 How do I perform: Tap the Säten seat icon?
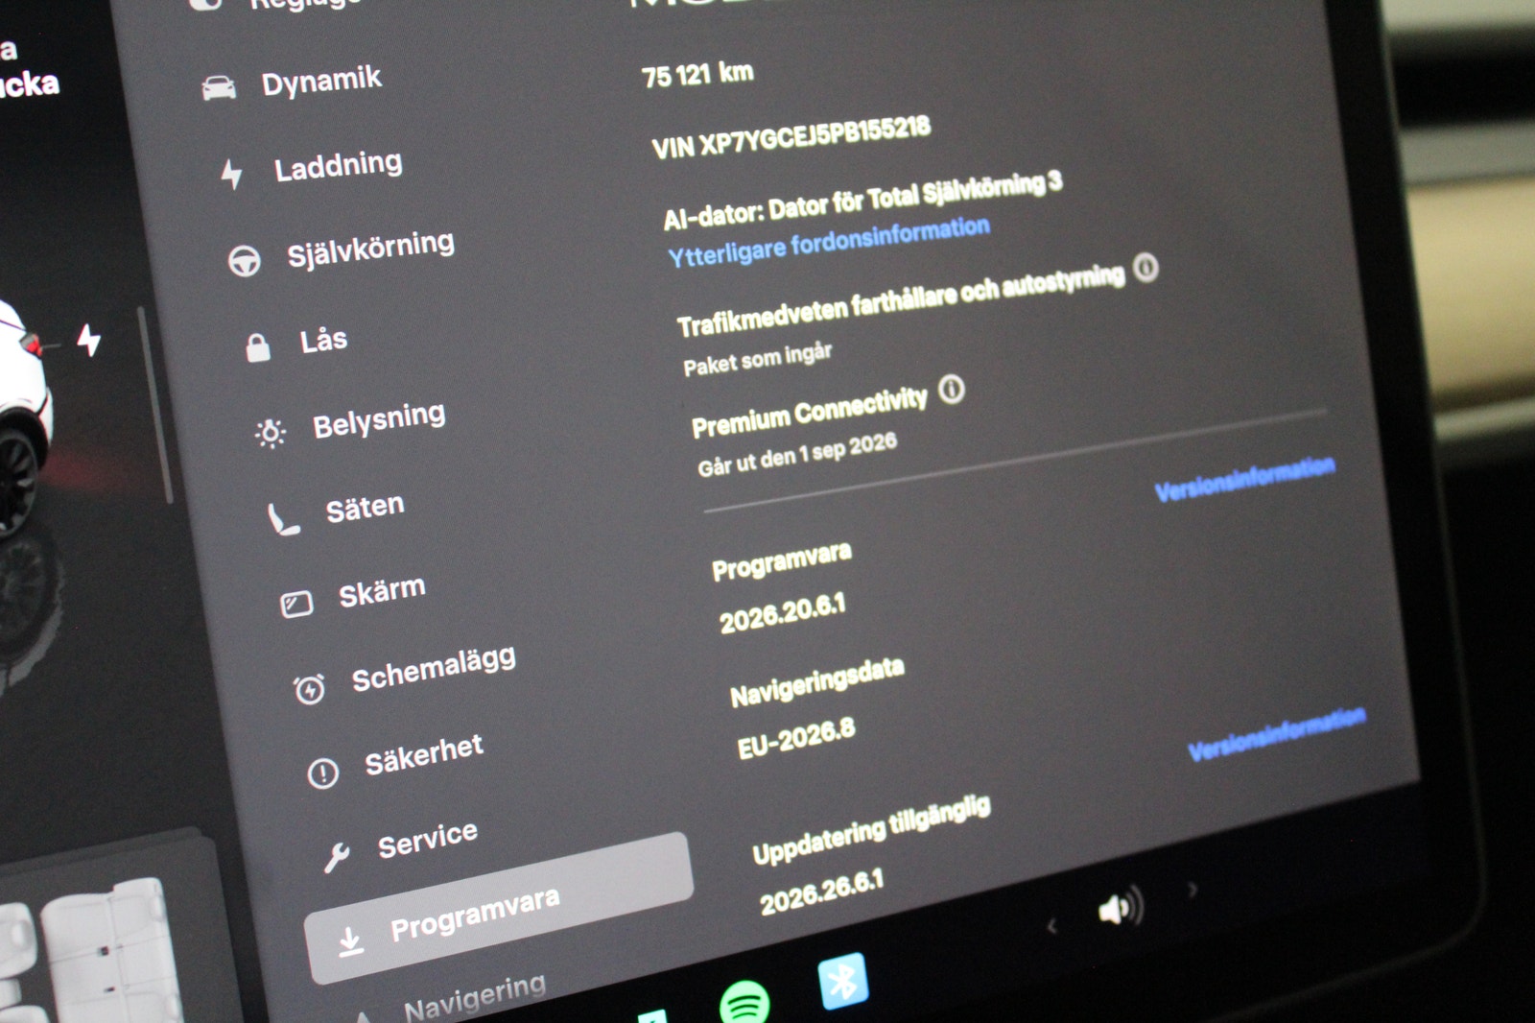pyautogui.click(x=283, y=519)
